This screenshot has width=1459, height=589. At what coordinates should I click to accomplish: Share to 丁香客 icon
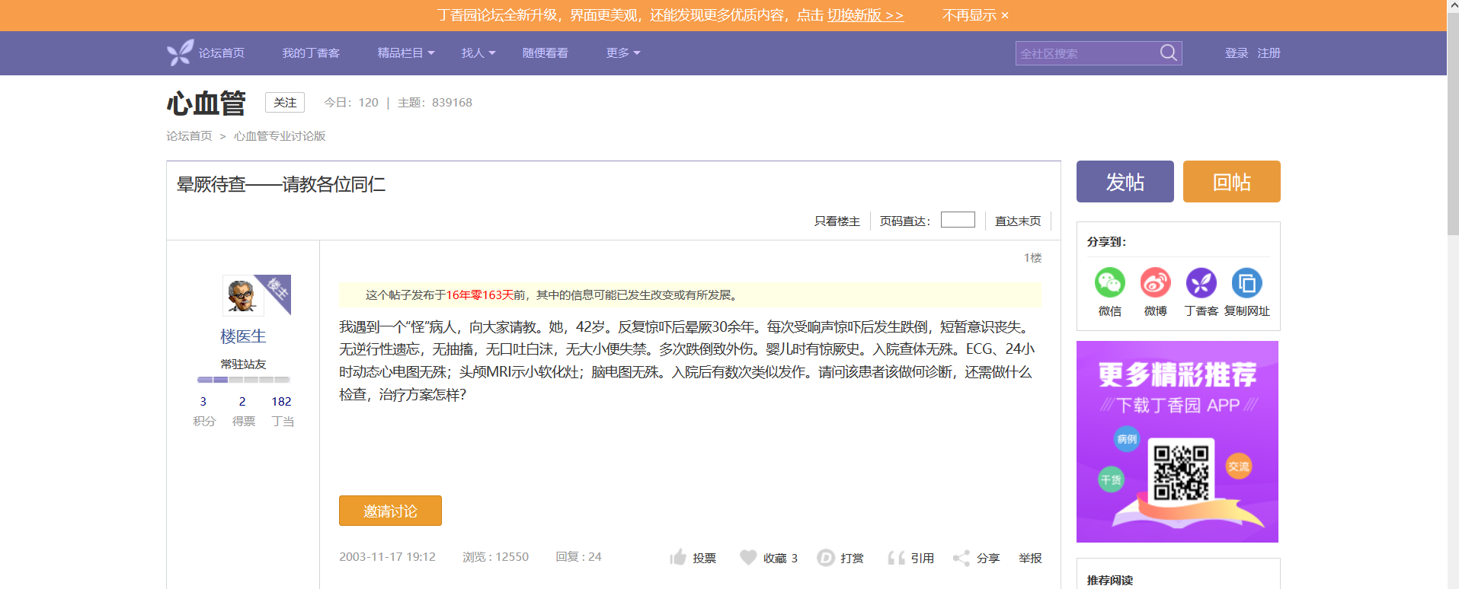pyautogui.click(x=1201, y=283)
